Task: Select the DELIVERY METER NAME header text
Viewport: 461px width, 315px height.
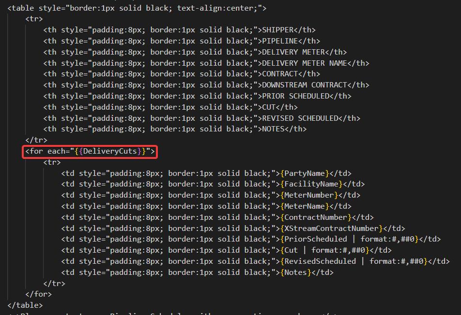Action: click(x=304, y=63)
